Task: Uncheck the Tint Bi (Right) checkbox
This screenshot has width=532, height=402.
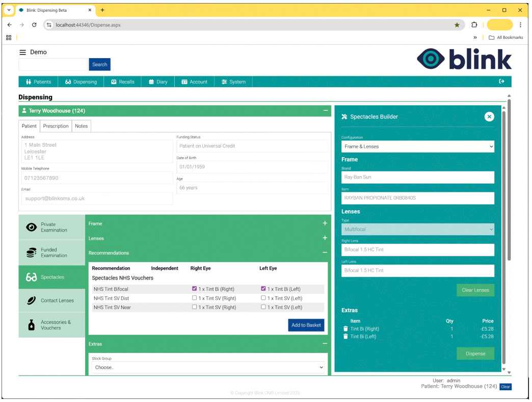Action: 194,289
